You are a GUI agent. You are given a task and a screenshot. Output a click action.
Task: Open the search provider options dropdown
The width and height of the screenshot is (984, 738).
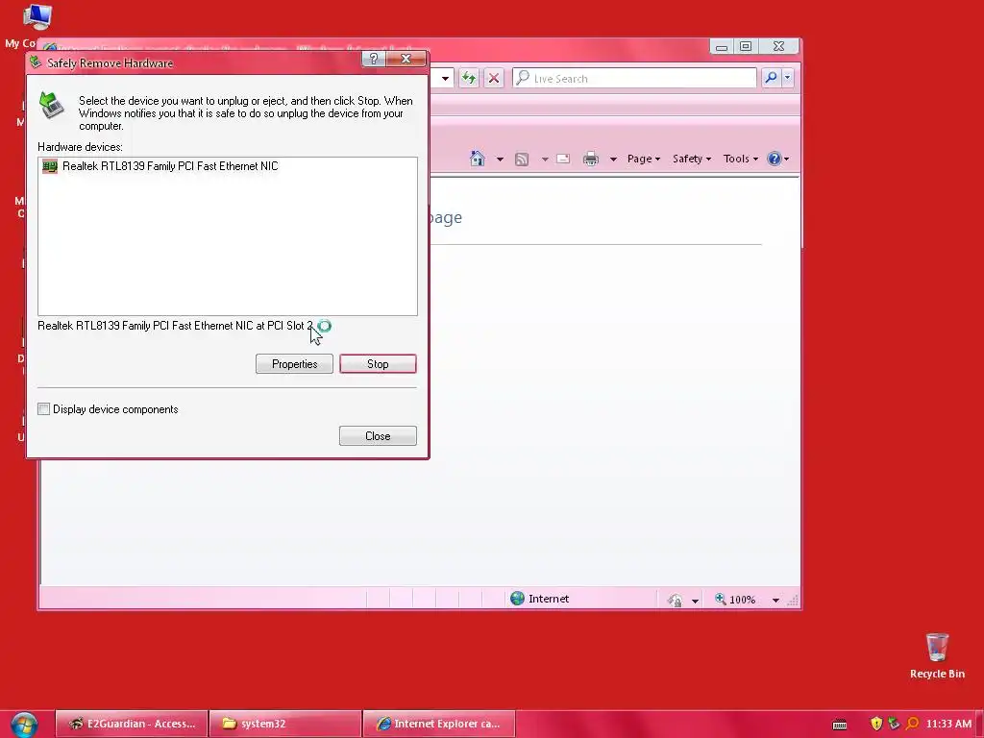point(787,78)
